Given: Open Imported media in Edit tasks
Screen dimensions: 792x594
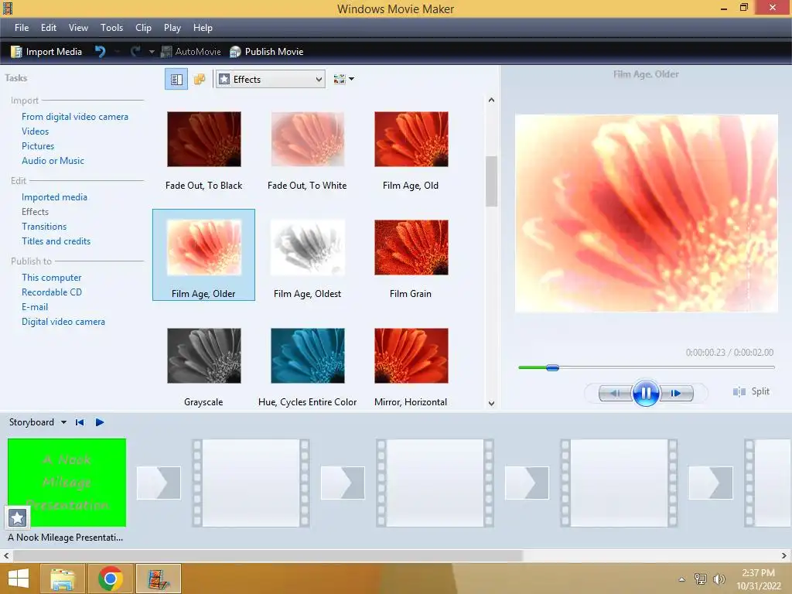Looking at the screenshot, I should pos(55,197).
